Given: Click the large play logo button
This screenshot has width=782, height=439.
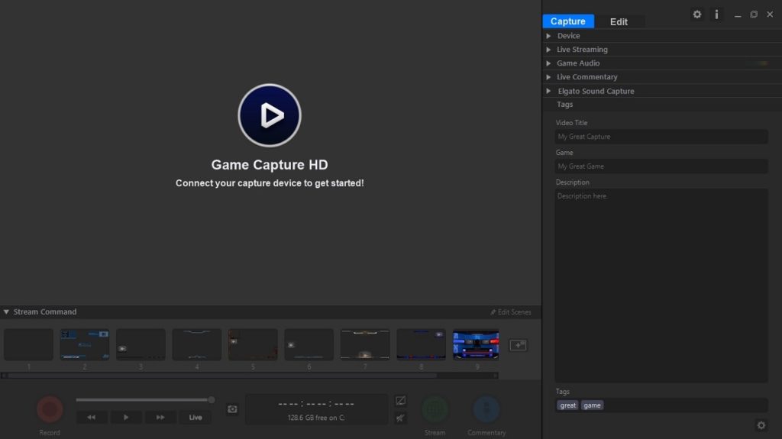Looking at the screenshot, I should 270,115.
